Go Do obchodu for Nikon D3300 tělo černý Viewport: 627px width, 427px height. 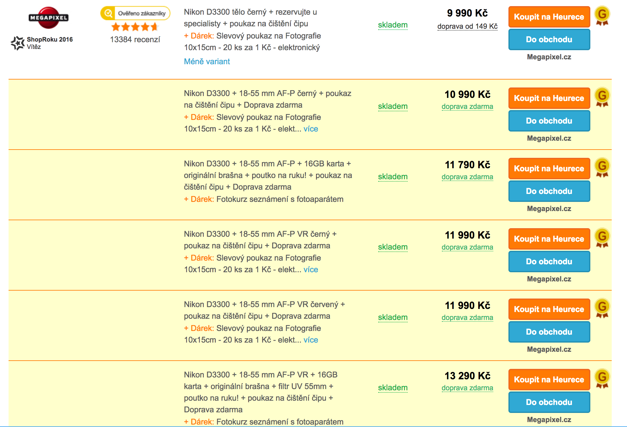tap(549, 39)
